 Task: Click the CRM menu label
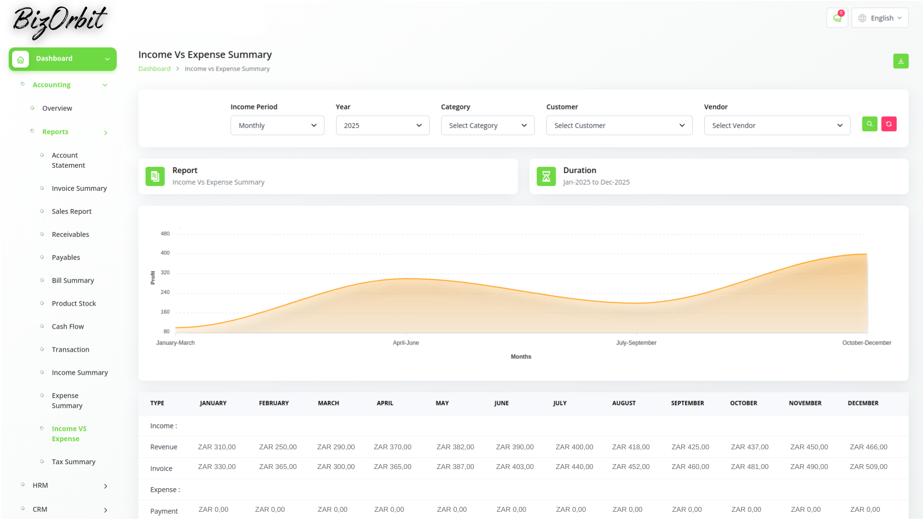(x=40, y=509)
